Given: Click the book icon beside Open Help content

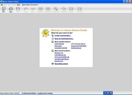Looking at the screenshot, I should pyautogui.click(x=53, y=64).
